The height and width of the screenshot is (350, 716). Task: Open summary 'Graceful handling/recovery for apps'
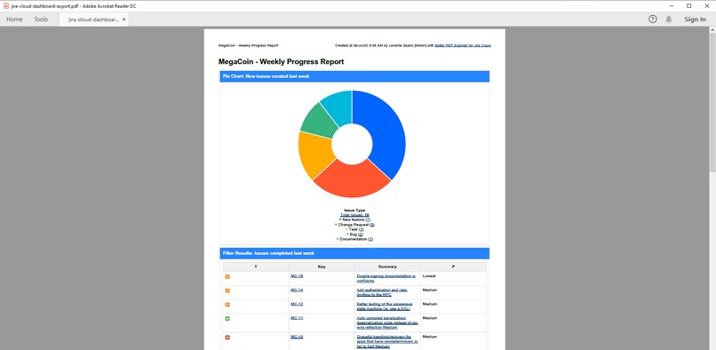387,342
